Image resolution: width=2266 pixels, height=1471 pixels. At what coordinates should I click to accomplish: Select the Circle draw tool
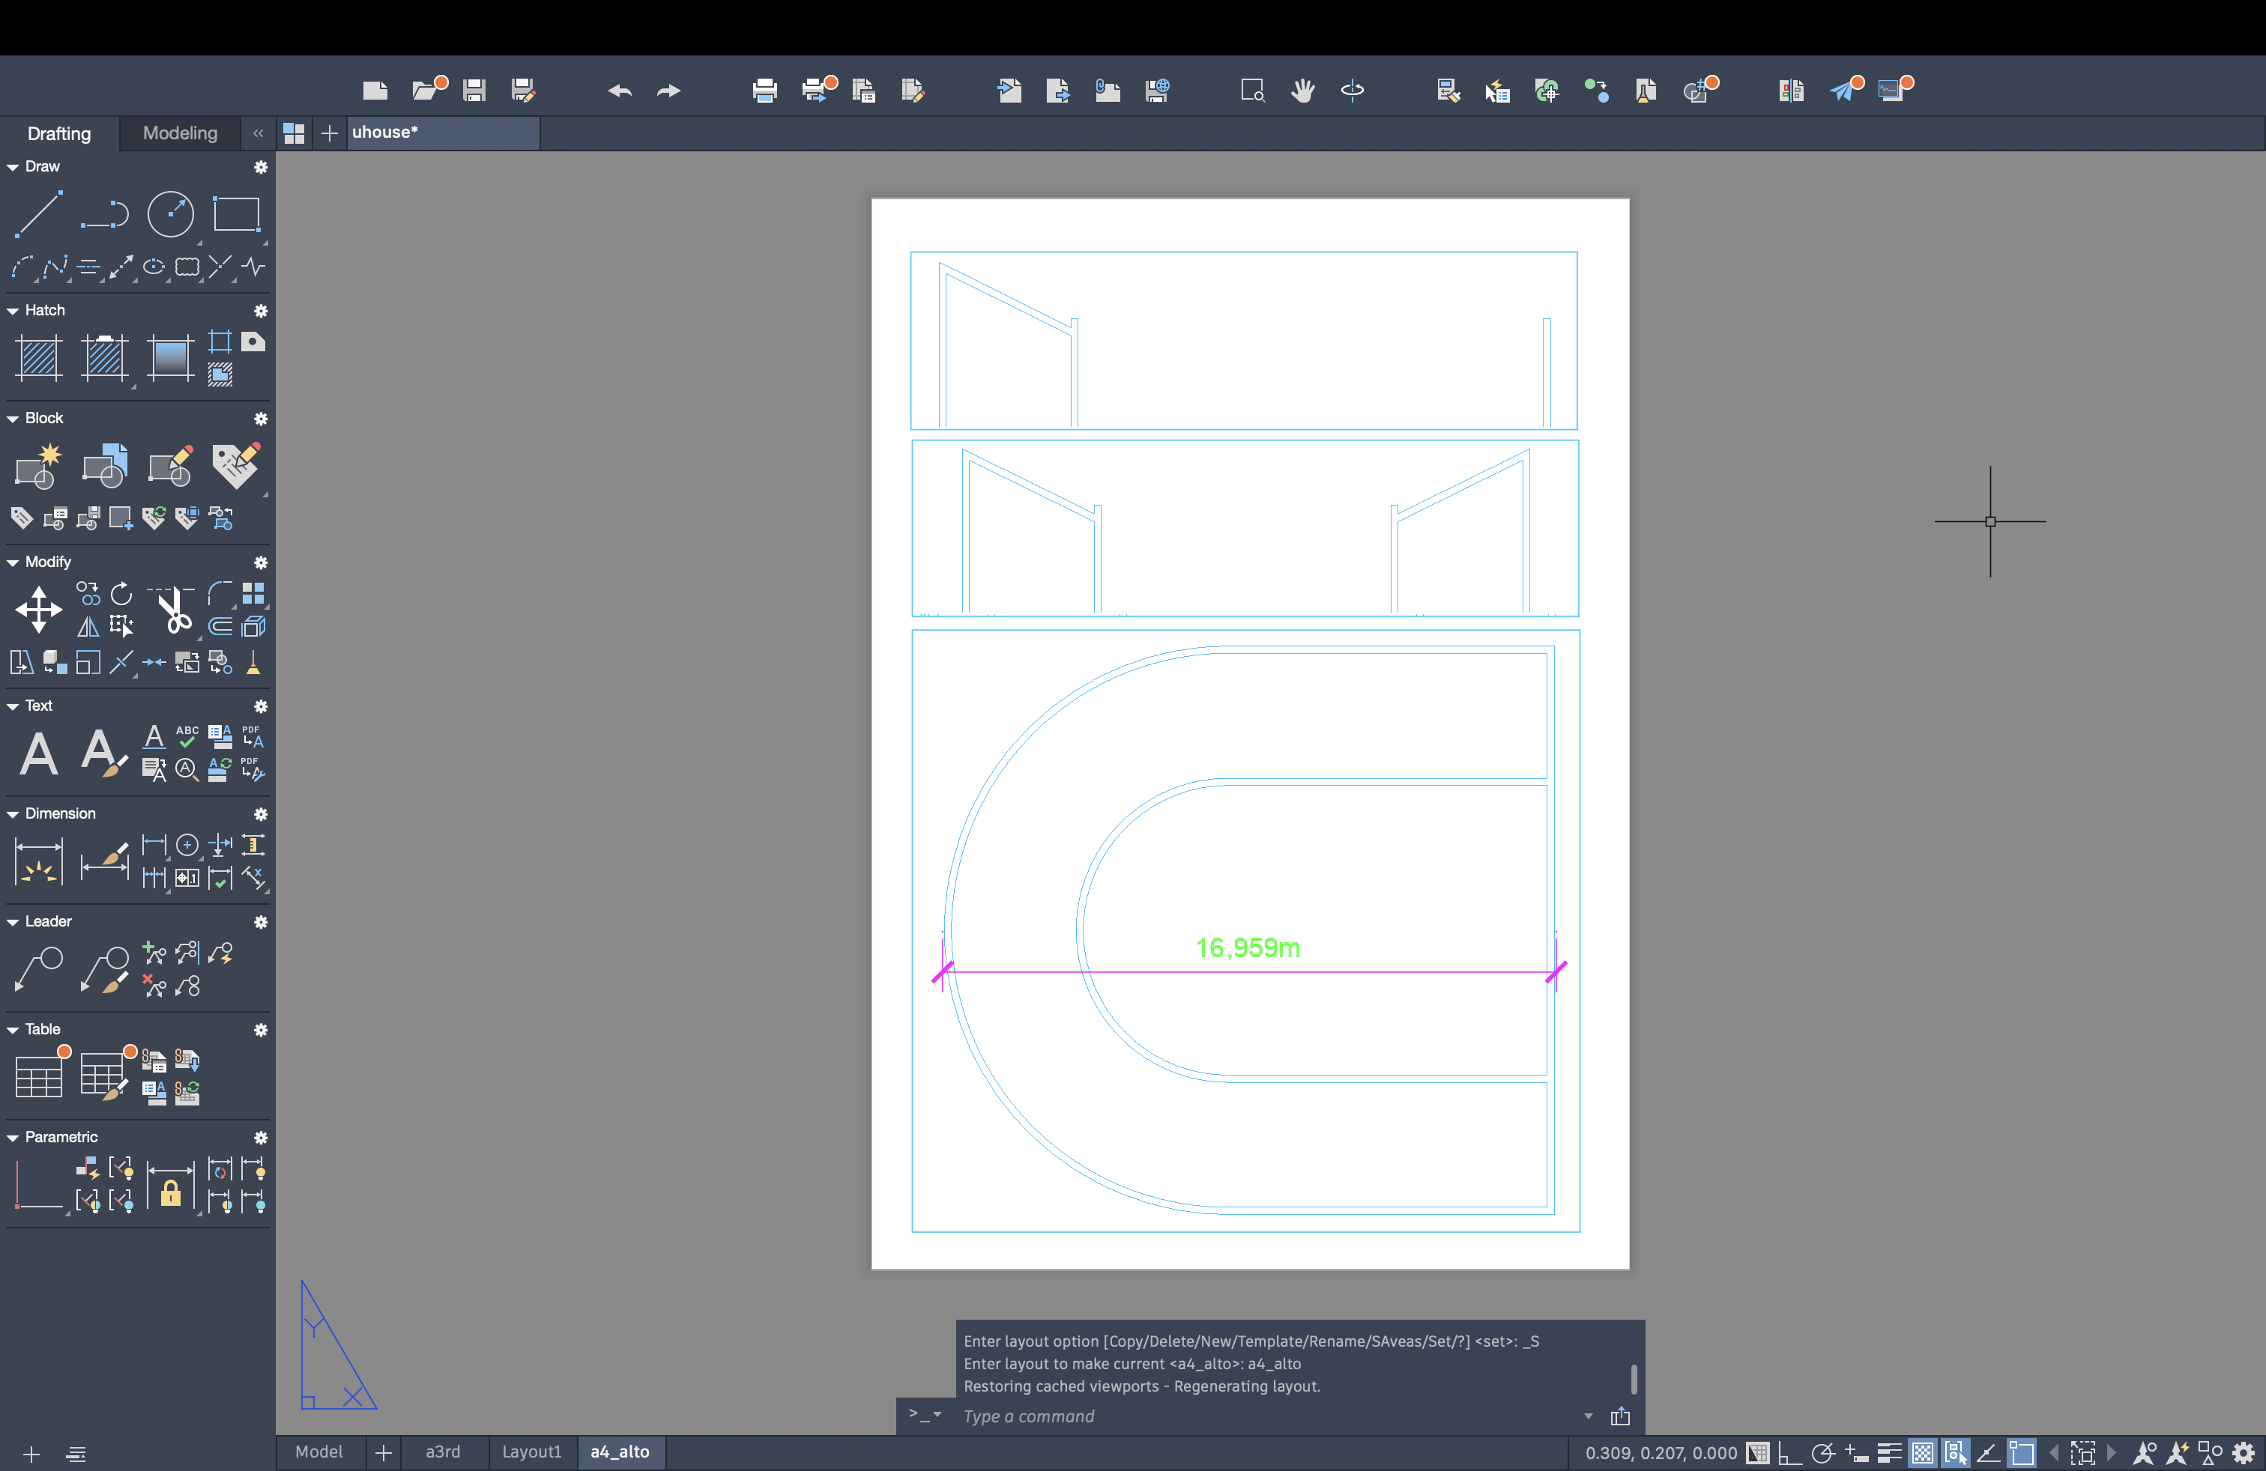pyautogui.click(x=170, y=213)
